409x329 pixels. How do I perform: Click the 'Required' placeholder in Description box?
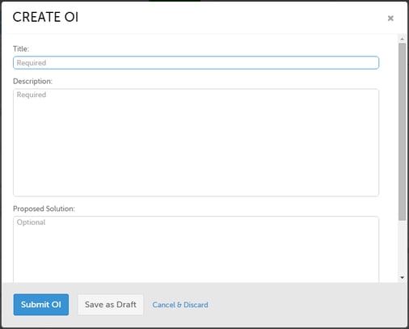coord(32,95)
